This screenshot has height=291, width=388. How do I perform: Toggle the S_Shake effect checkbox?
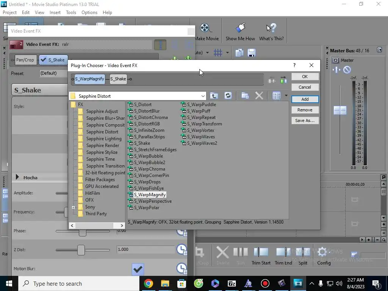coord(44,59)
